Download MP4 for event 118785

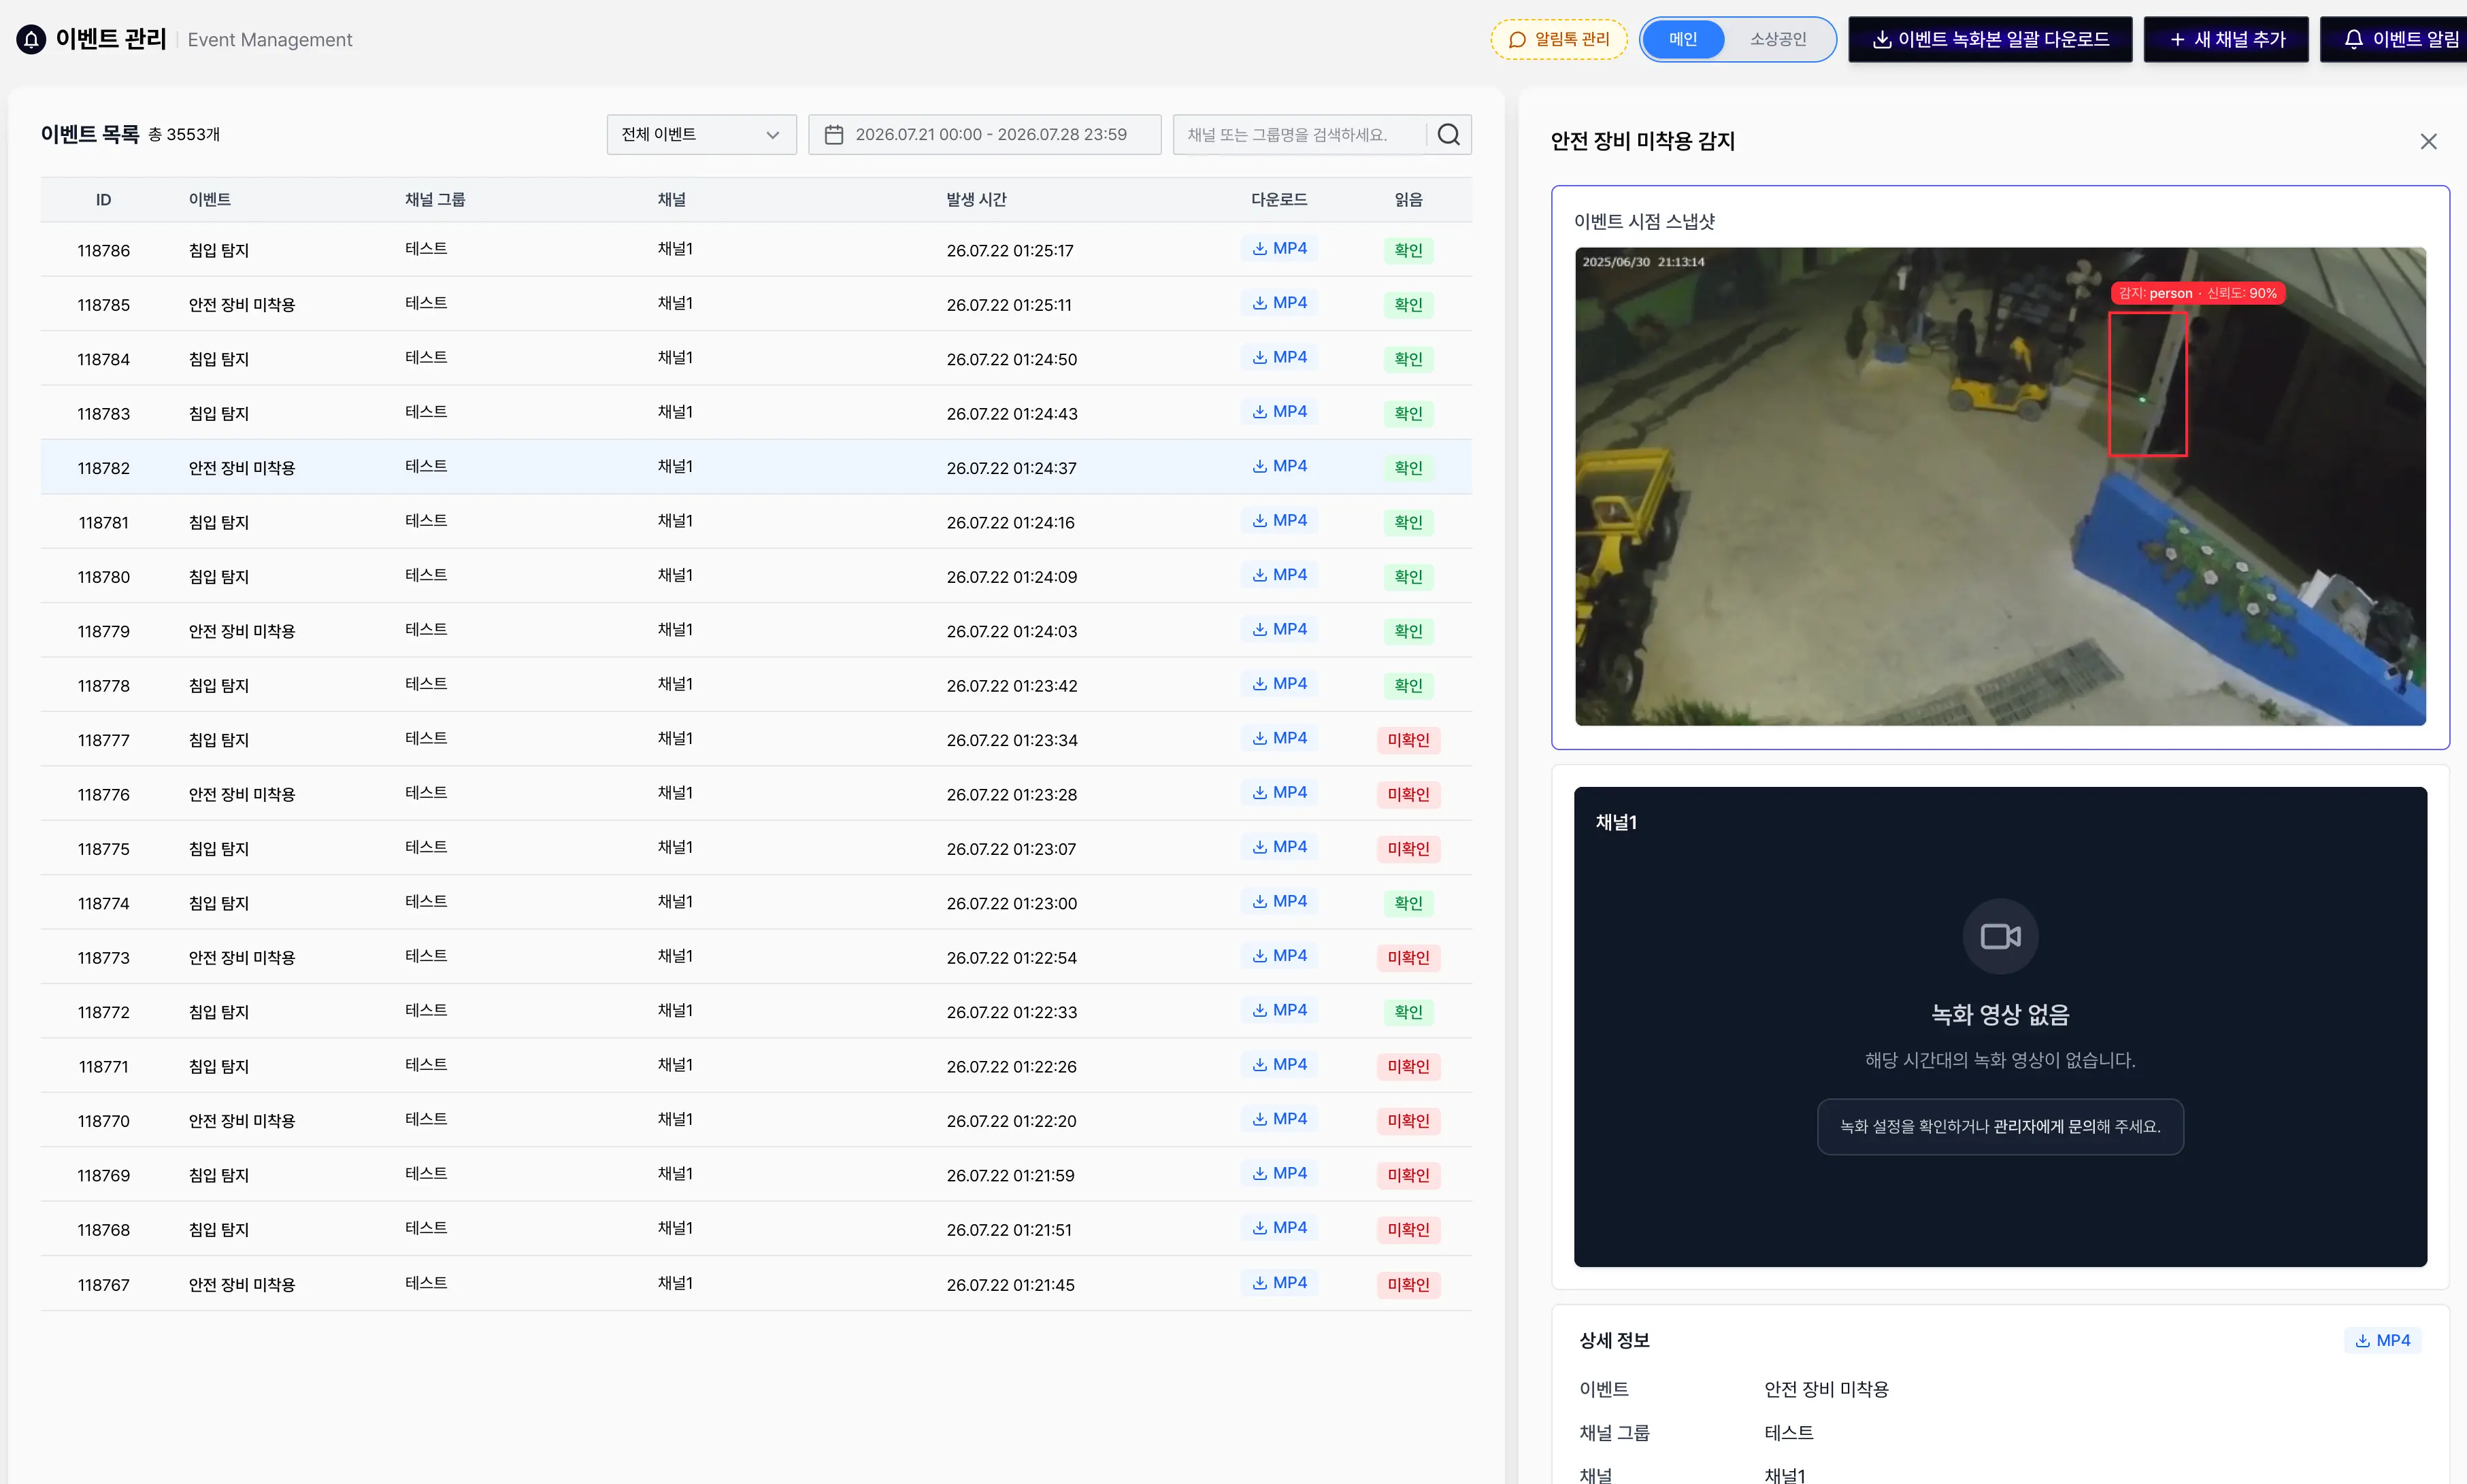1280,303
